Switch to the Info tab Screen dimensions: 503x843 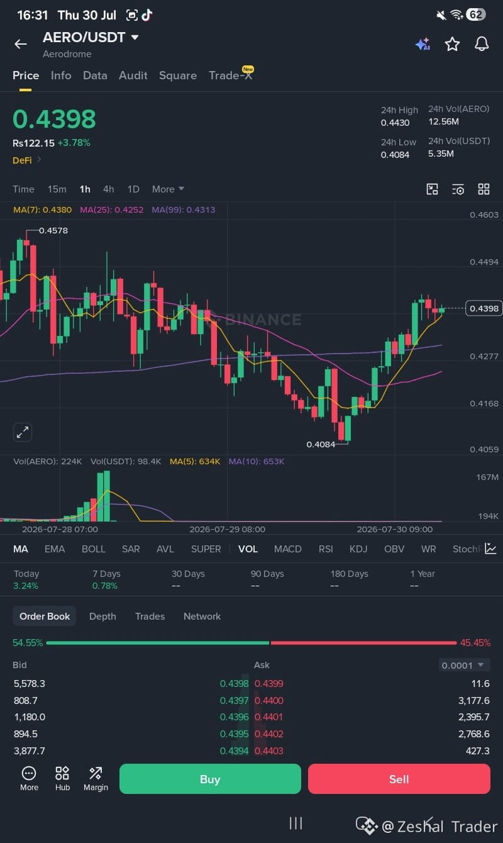[x=61, y=75]
